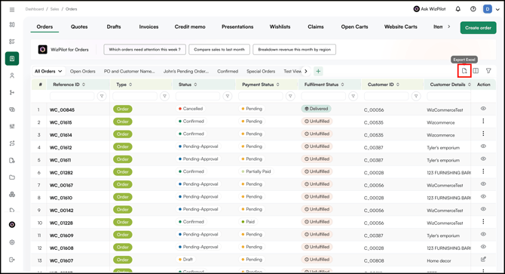This screenshot has width=505, height=274.
Task: Add a new view with plus button
Action: (318, 71)
